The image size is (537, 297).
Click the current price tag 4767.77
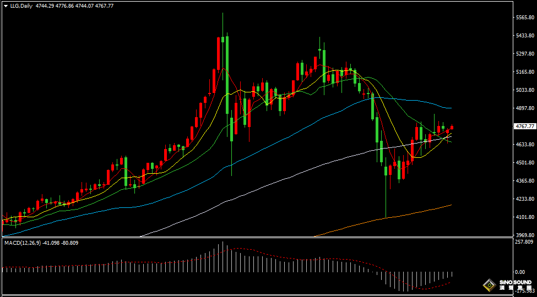pos(524,126)
